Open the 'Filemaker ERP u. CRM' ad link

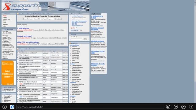(98, 52)
